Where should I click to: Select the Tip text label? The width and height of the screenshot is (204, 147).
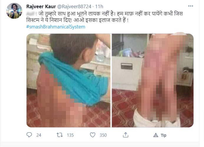click(x=164, y=135)
